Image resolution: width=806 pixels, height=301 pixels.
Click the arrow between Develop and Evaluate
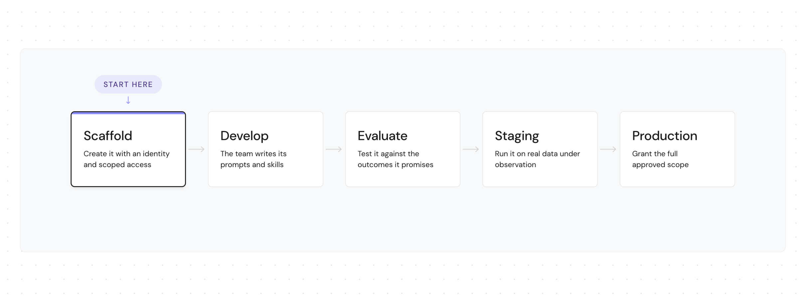[x=334, y=149]
